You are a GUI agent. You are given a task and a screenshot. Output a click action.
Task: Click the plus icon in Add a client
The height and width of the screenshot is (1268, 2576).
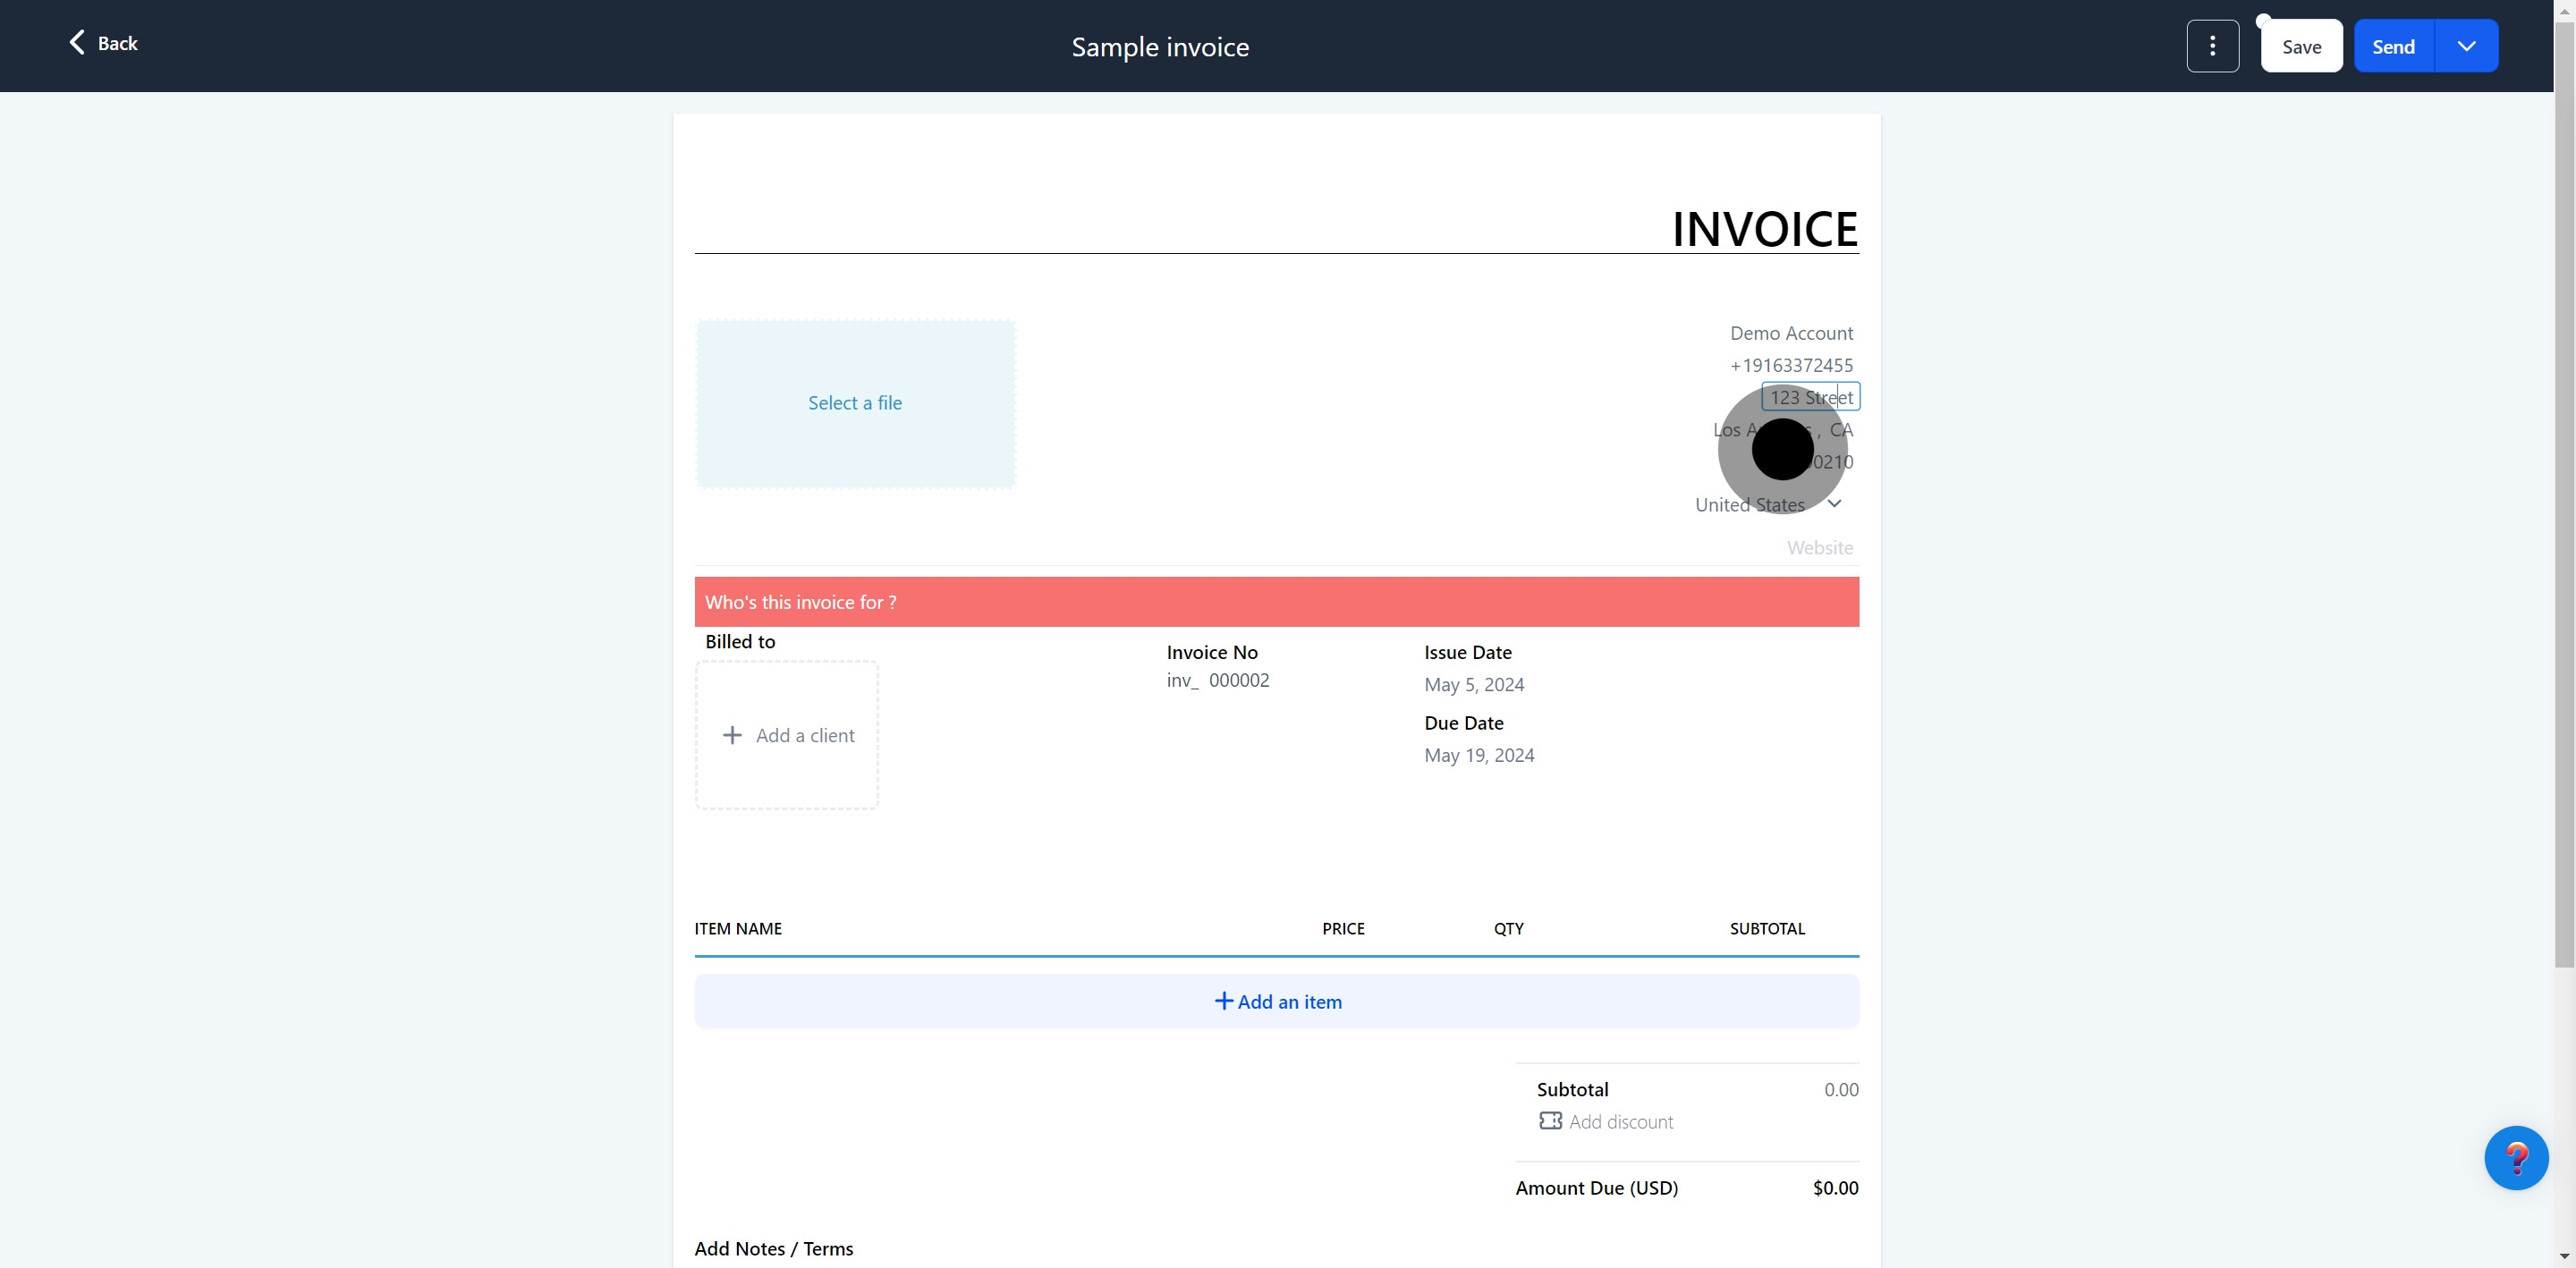732,735
